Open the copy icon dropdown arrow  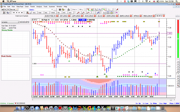10,13
